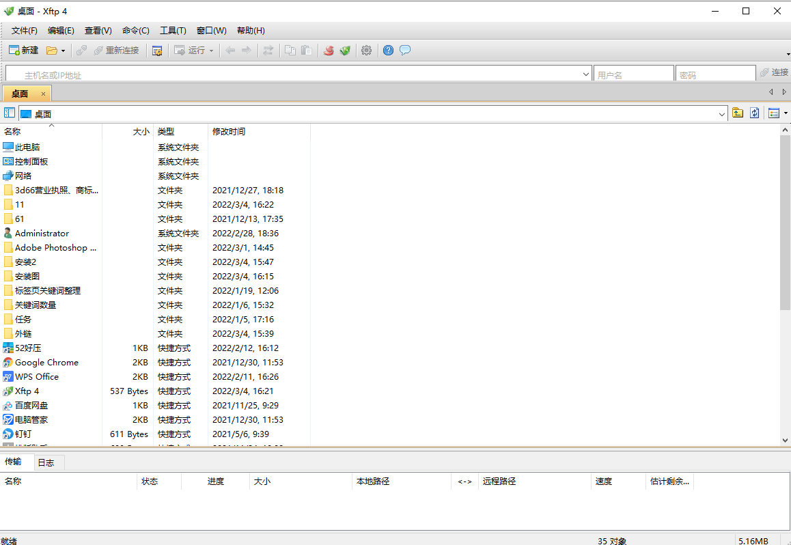Click the synchronize transfer arrows icon
Screen dimensions: 791x545
pos(268,50)
